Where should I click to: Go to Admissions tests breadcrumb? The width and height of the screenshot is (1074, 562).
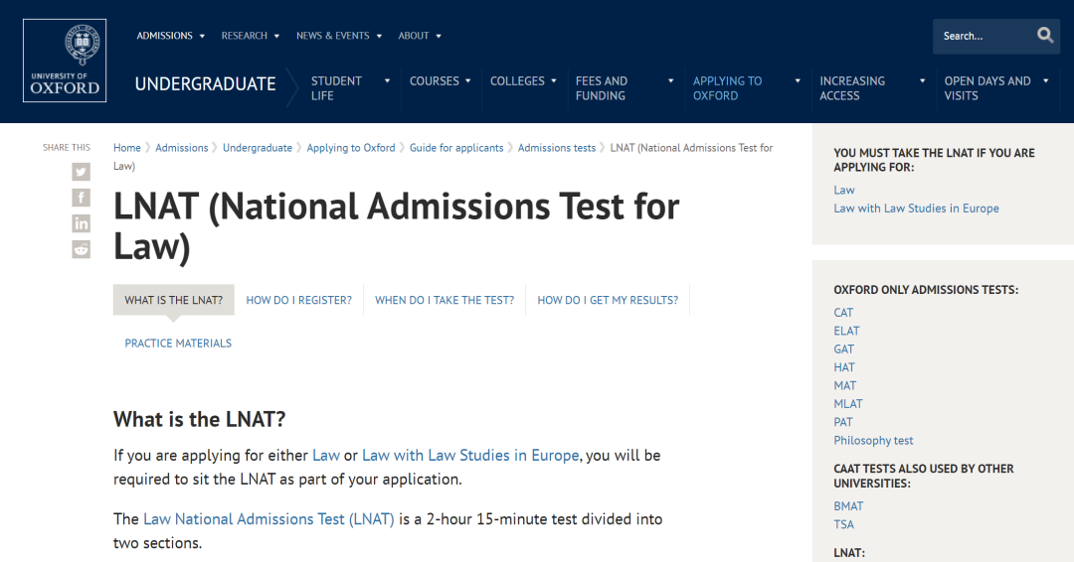tap(557, 148)
